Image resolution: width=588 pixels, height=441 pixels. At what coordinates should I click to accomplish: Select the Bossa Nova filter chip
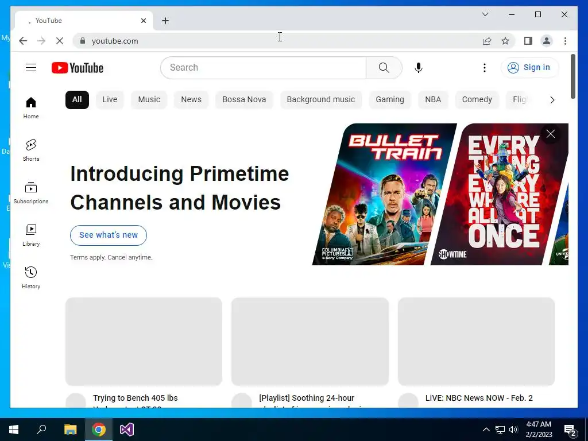coord(244,100)
